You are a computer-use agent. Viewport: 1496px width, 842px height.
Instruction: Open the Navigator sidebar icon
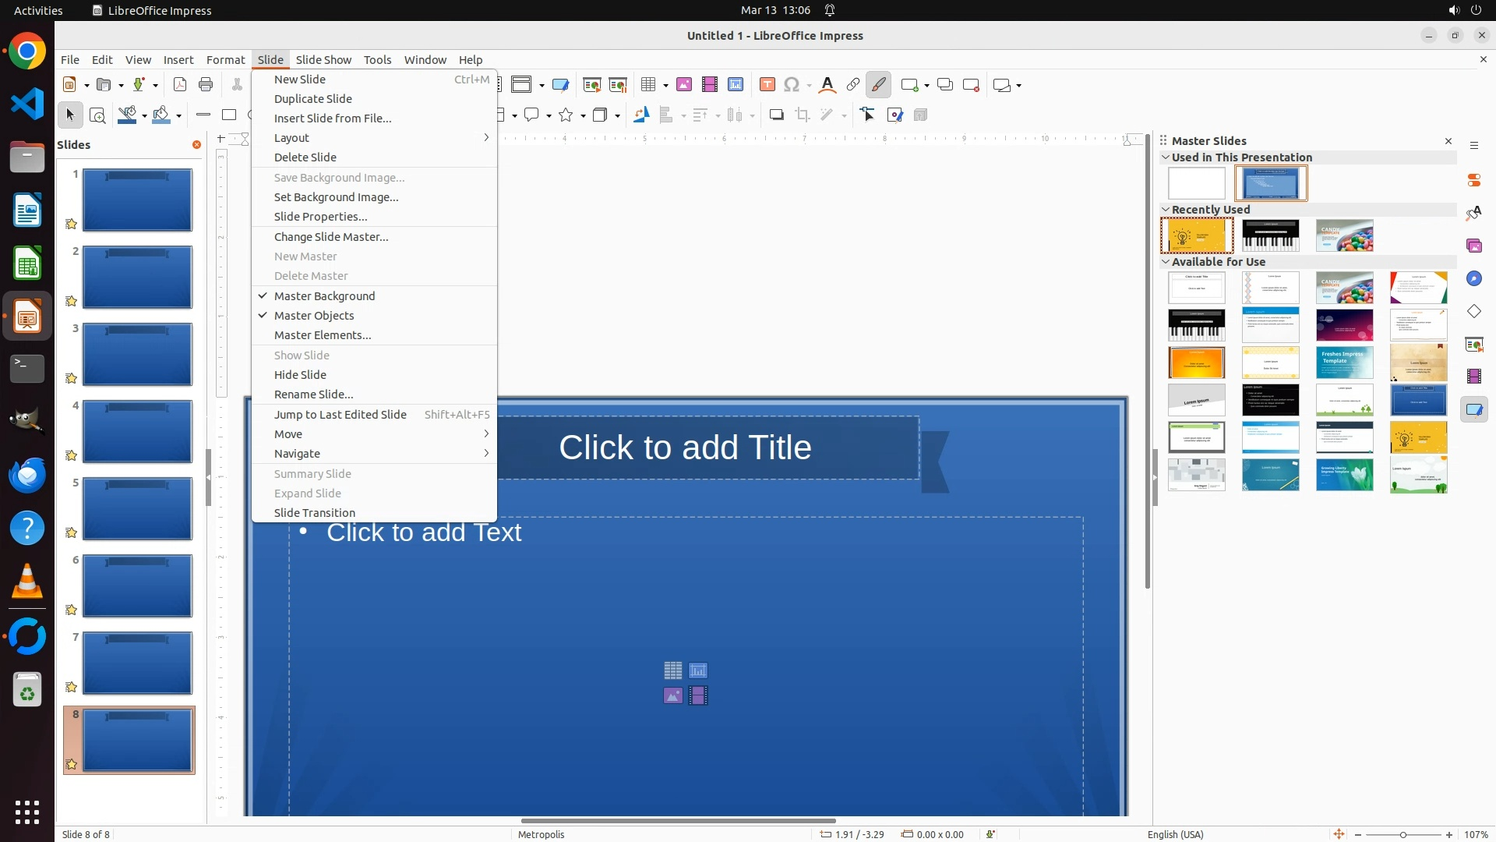tap(1474, 279)
